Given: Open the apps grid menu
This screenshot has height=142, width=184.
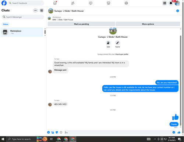Looking at the screenshot, I should pos(164,3).
